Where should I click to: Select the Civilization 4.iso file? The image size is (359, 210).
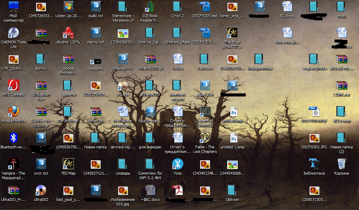[41, 85]
